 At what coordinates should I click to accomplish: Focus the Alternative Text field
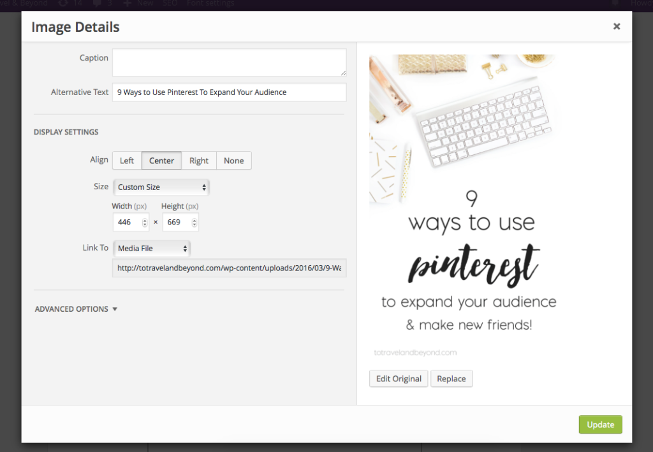click(229, 92)
